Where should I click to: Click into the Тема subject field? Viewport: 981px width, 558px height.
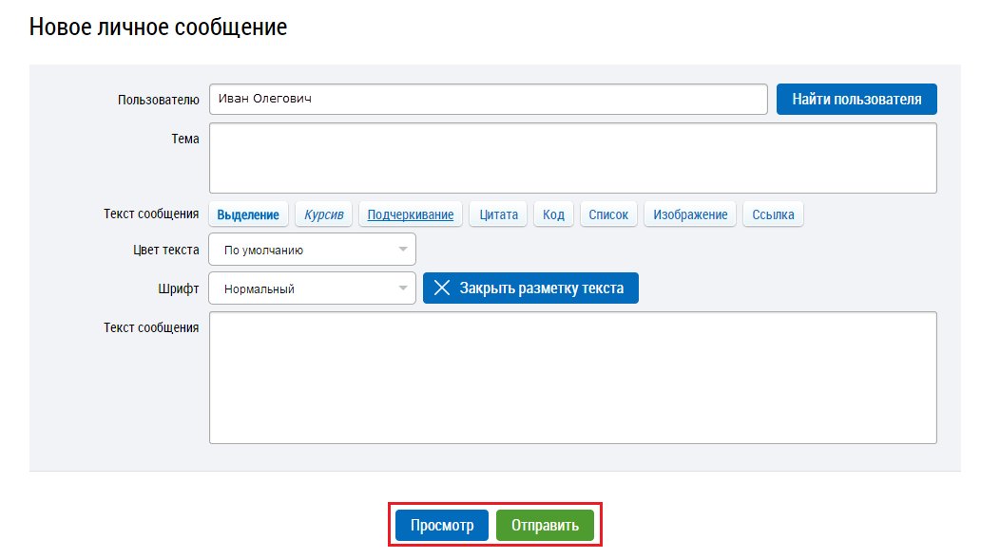pos(572,158)
